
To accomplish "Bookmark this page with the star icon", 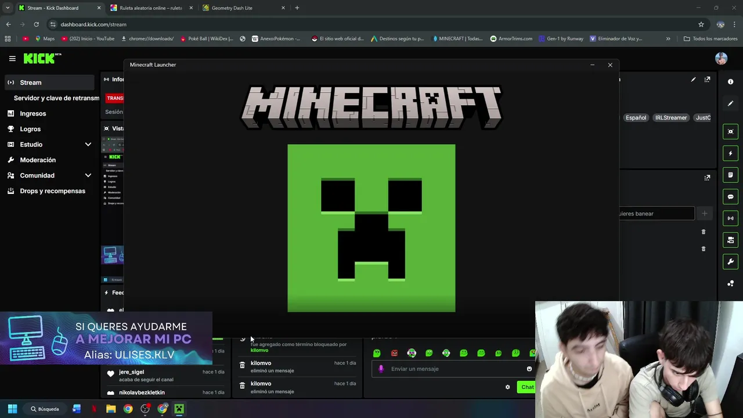I will click(701, 24).
